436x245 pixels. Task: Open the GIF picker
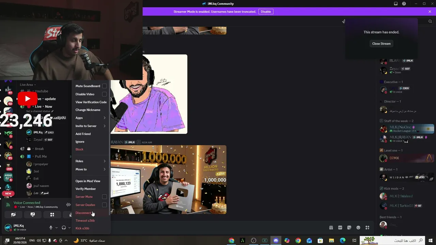click(340, 228)
